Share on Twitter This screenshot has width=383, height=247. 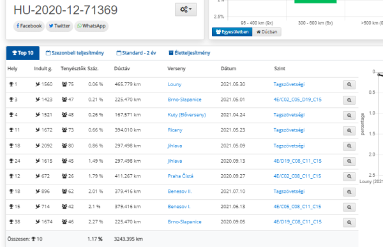59,26
